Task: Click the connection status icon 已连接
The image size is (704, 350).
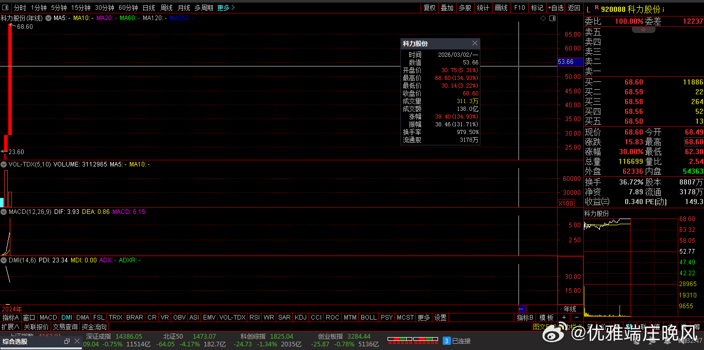Action: (447, 341)
